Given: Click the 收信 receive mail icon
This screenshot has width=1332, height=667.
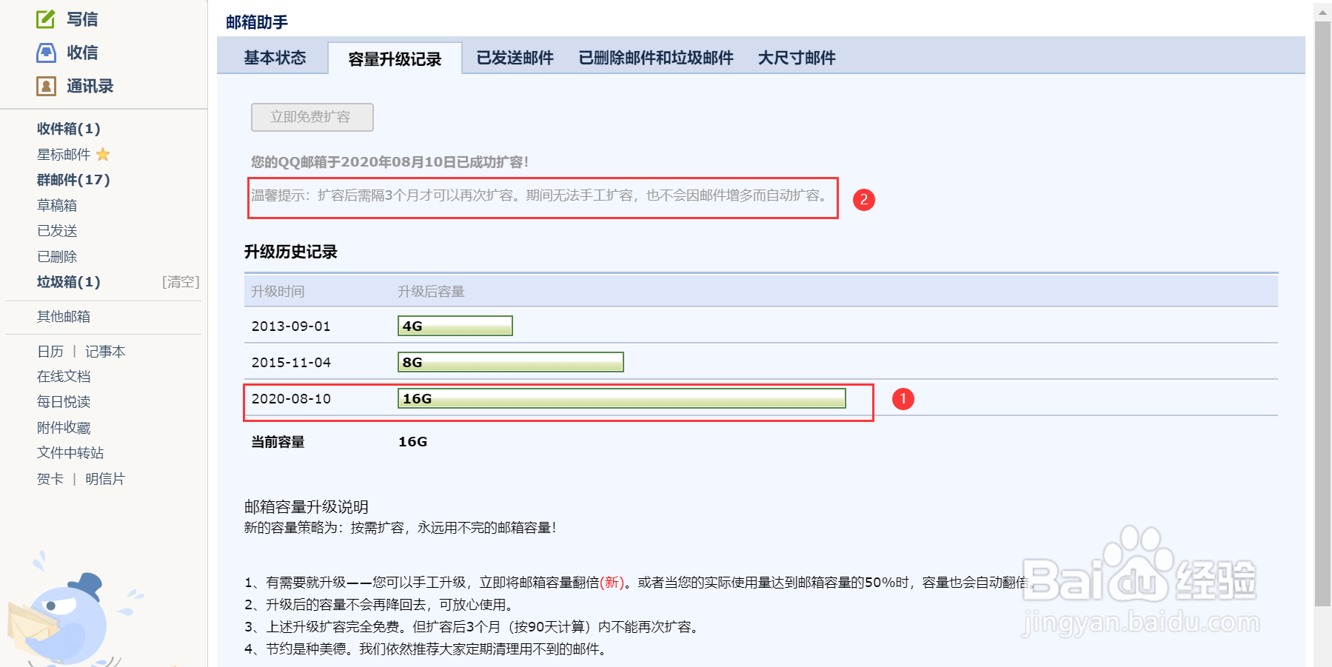Looking at the screenshot, I should coord(47,52).
